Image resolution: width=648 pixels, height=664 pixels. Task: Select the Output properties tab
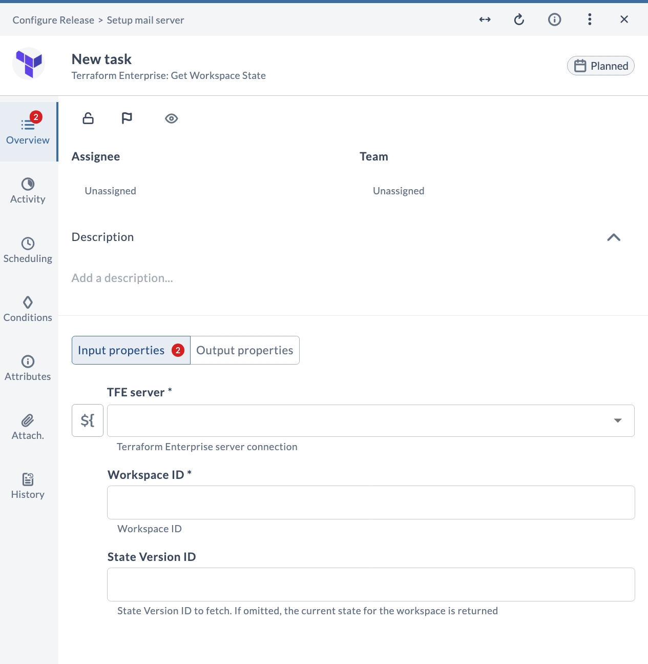245,350
